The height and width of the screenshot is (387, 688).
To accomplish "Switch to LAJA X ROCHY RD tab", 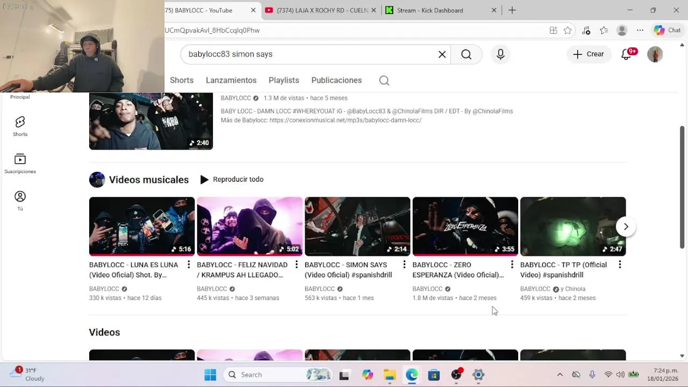I will tap(321, 10).
